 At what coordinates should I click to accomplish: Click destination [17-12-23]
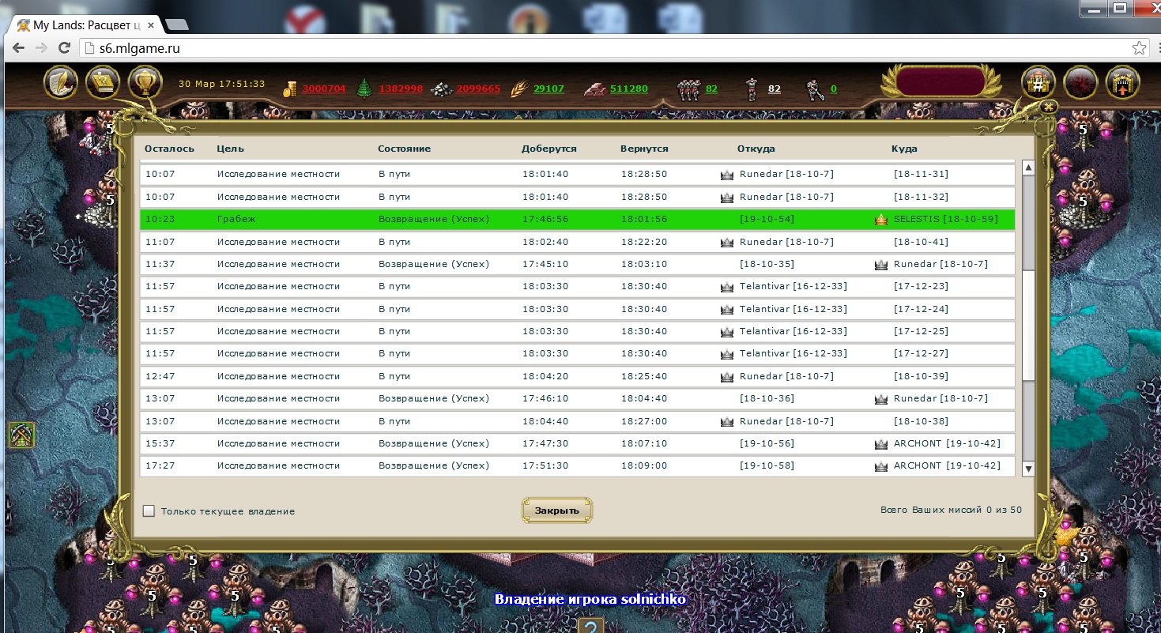(921, 287)
